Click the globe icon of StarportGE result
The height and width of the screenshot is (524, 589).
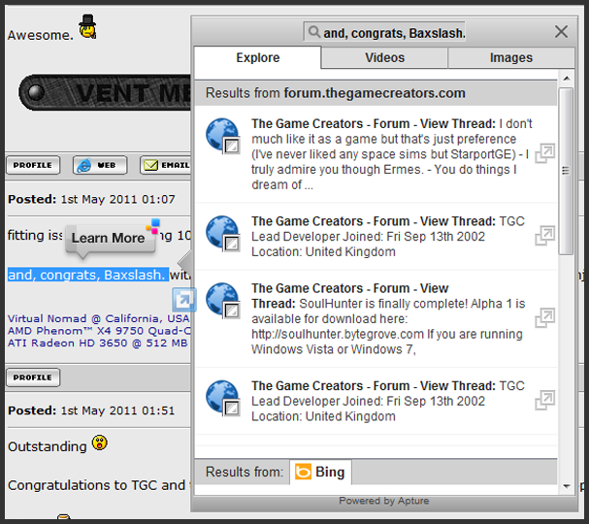pyautogui.click(x=223, y=136)
